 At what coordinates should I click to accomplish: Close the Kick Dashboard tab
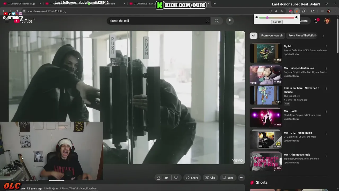(124, 4)
